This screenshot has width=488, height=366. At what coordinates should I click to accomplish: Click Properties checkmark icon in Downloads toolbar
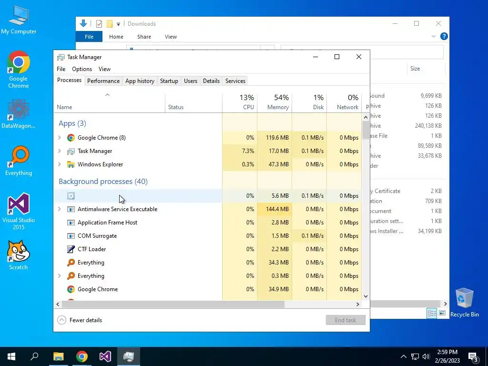click(x=99, y=24)
